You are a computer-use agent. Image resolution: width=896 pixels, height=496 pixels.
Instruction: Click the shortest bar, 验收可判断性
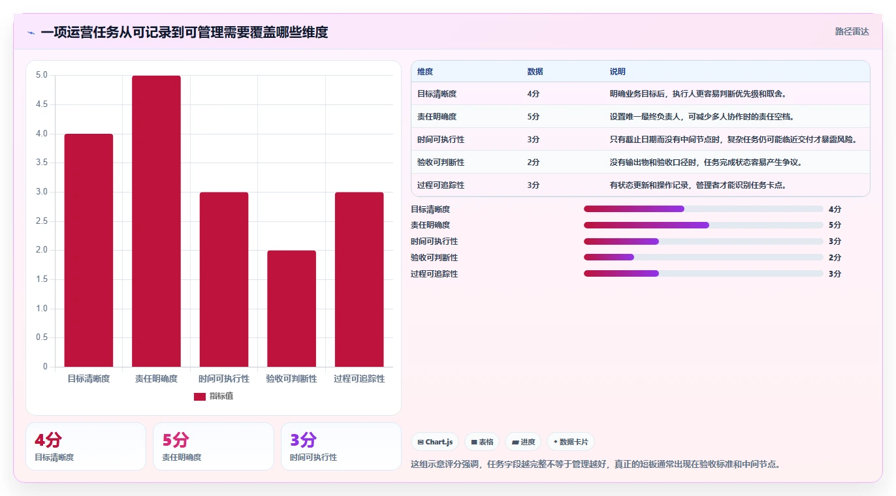click(291, 309)
